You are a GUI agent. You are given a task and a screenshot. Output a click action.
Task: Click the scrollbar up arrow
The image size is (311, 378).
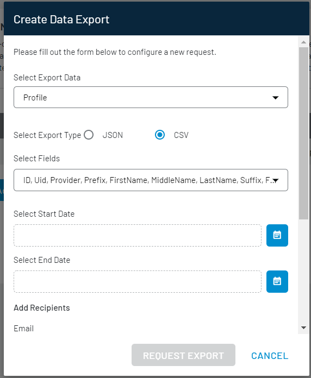point(303,42)
